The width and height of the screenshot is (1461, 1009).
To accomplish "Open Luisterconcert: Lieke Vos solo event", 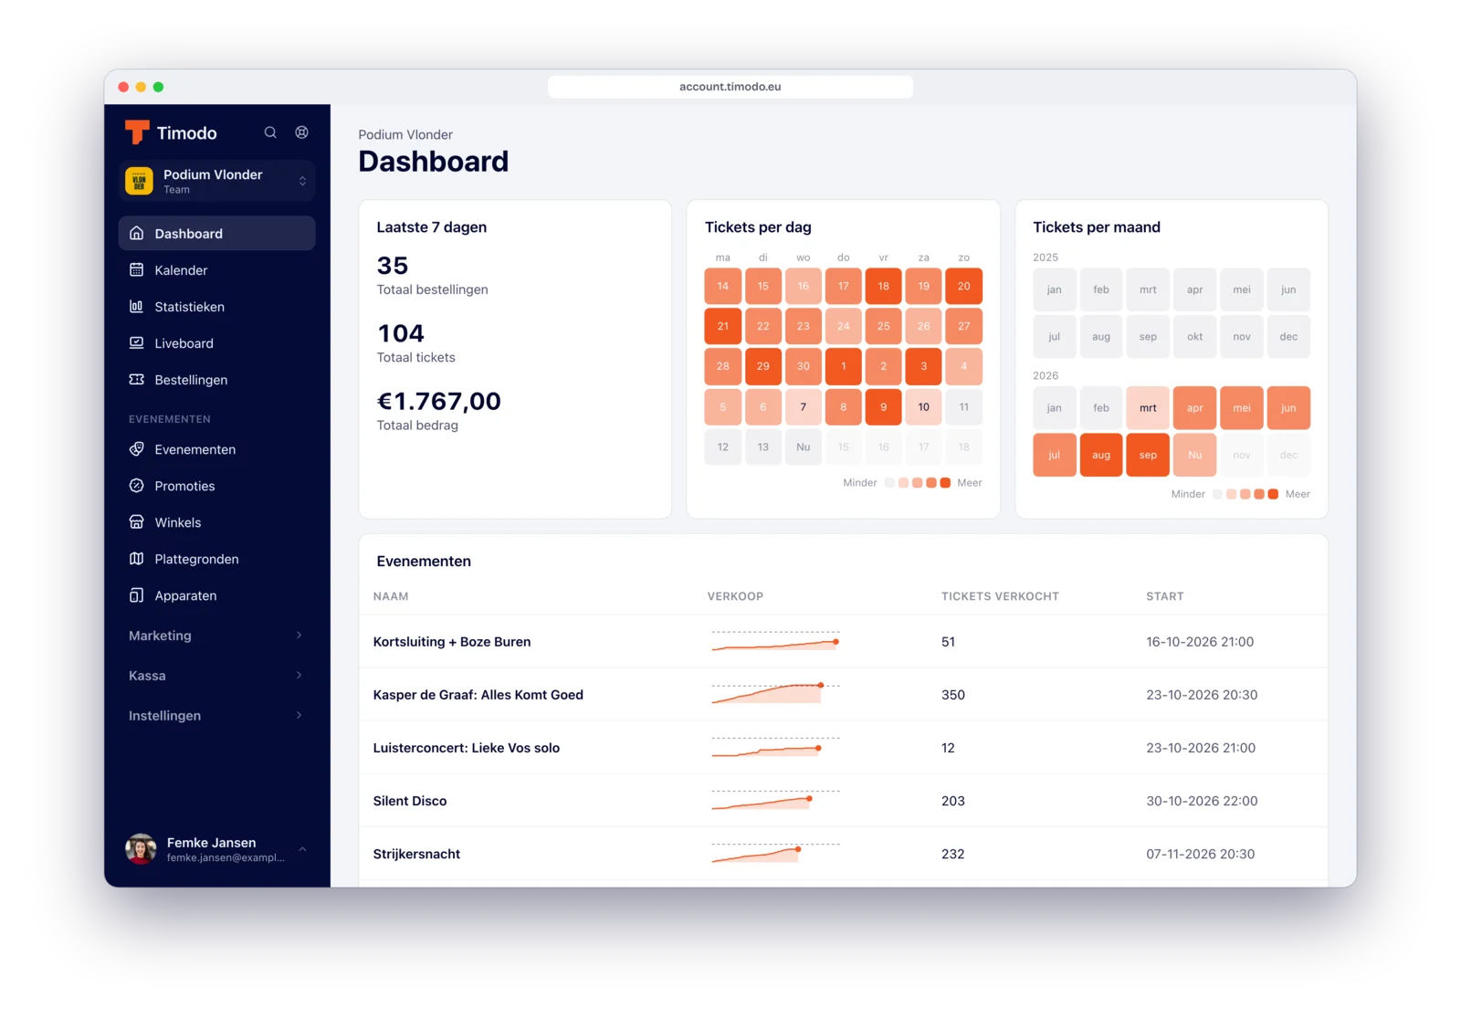I will point(467,748).
